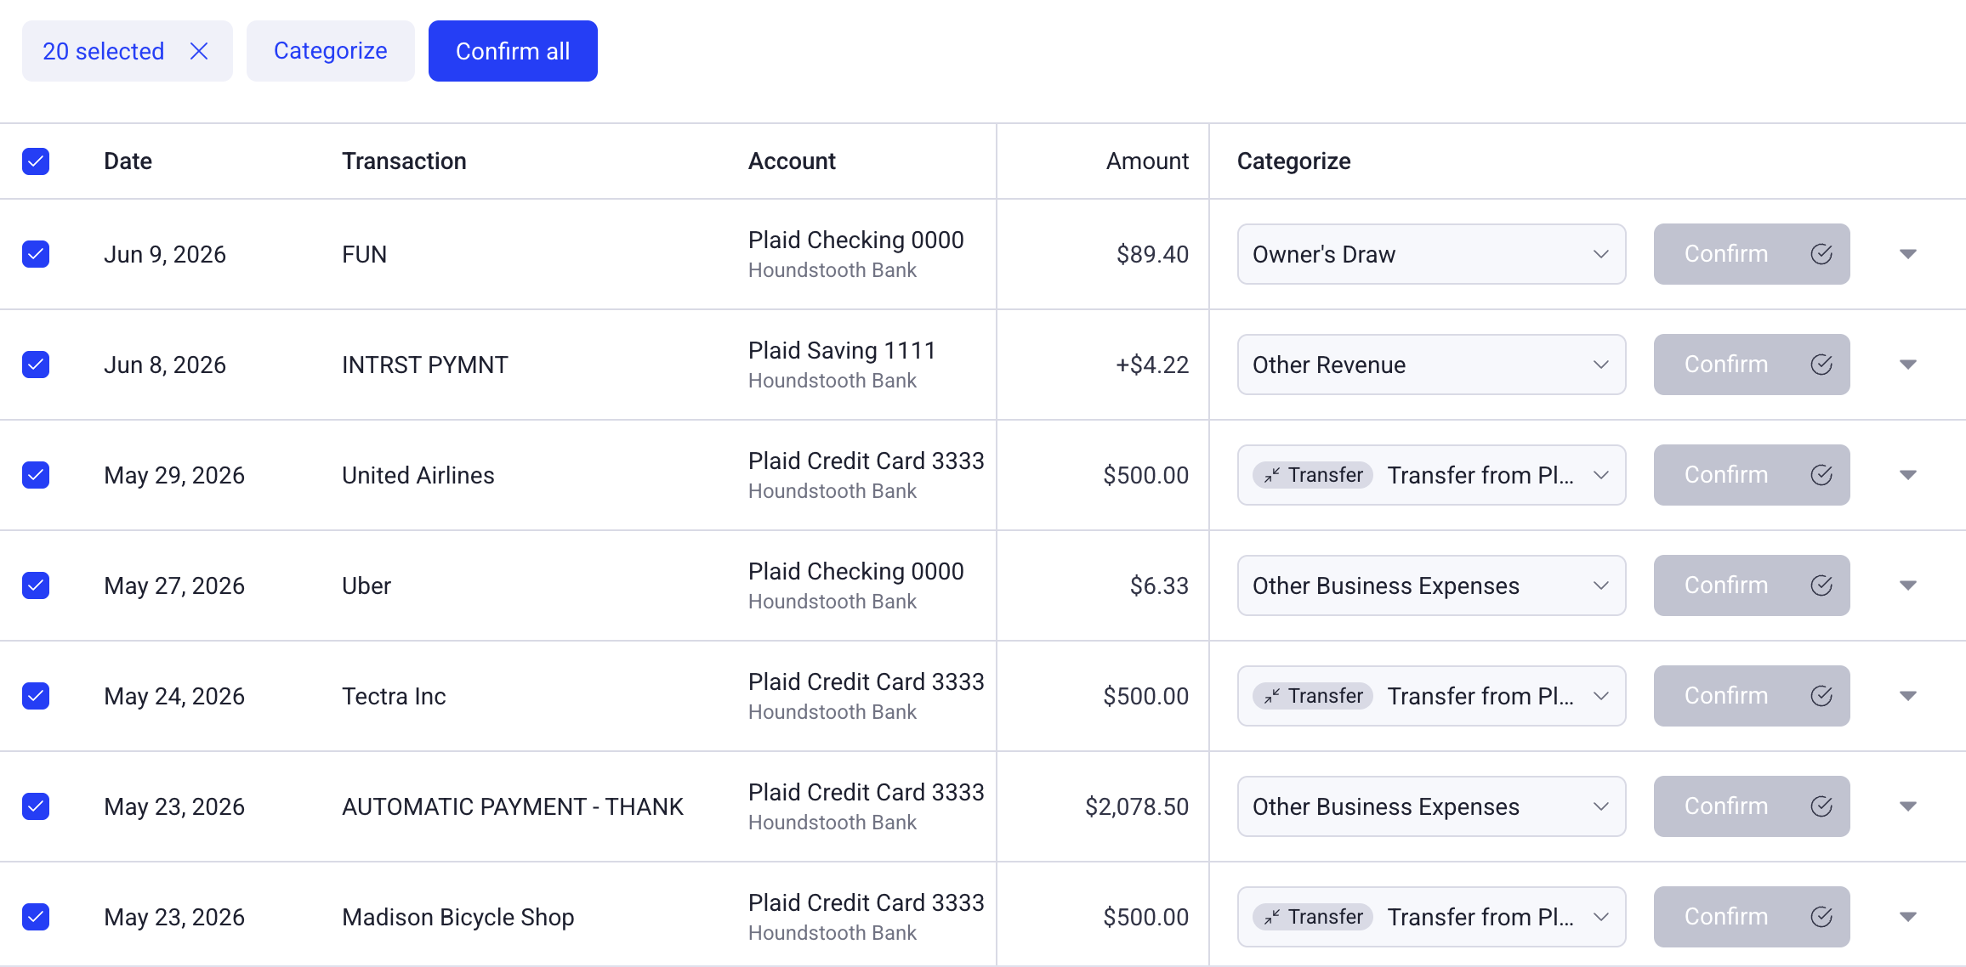
Task: Confirm the Tectra Inc transaction
Action: click(1752, 696)
